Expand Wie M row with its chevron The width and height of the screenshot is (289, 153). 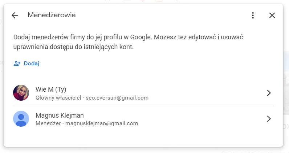click(269, 93)
